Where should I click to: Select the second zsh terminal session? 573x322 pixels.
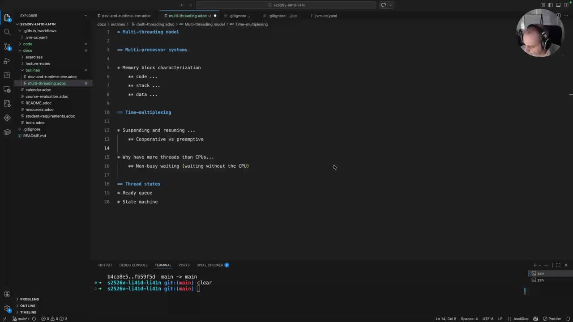pos(540,280)
